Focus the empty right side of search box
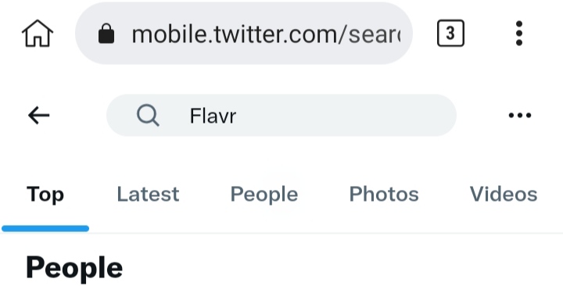The height and width of the screenshot is (286, 563). click(345, 115)
